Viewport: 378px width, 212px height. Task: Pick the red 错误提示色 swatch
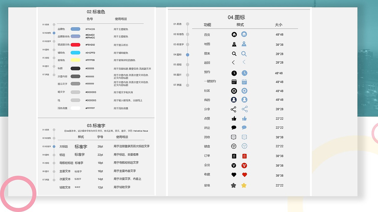(76, 45)
